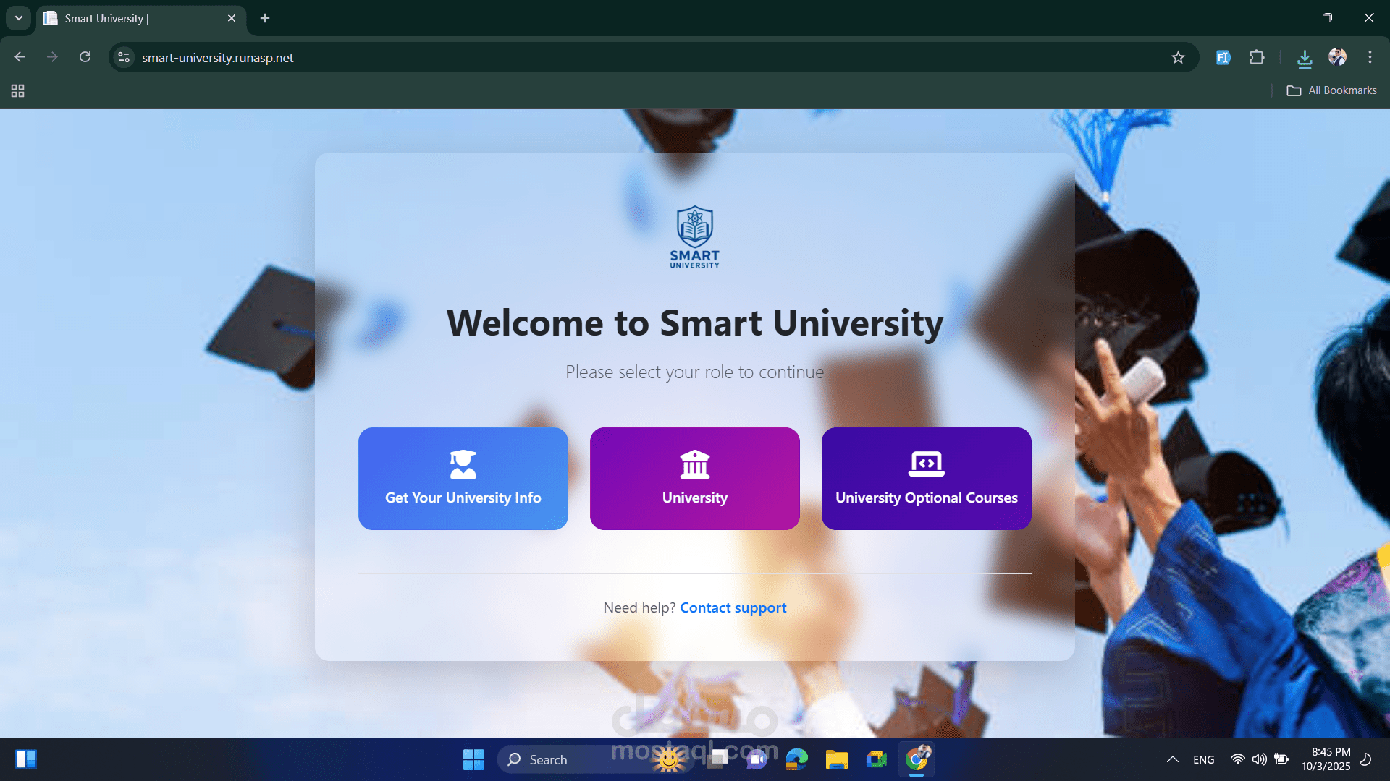Reload the current page
Screen dimensions: 1390x781
pyautogui.click(x=85, y=57)
